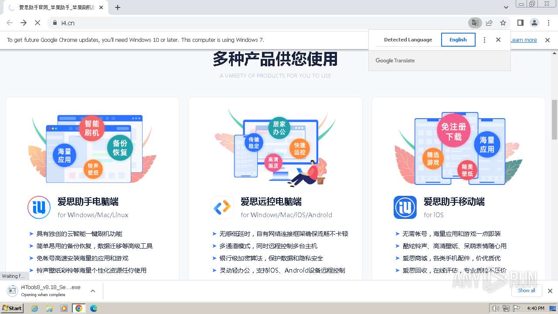Click the 简单易用的备份恢复 bullet line
Viewport: 558px width, 314px height.
[95, 246]
